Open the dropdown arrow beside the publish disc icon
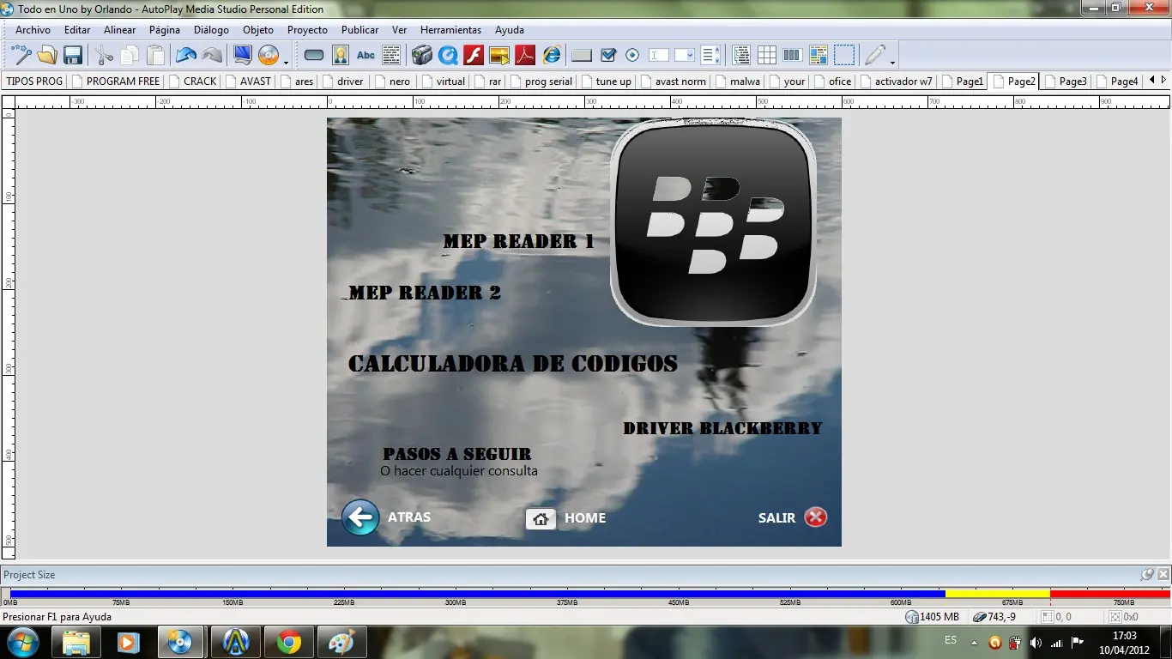The height and width of the screenshot is (659, 1172). click(x=286, y=62)
